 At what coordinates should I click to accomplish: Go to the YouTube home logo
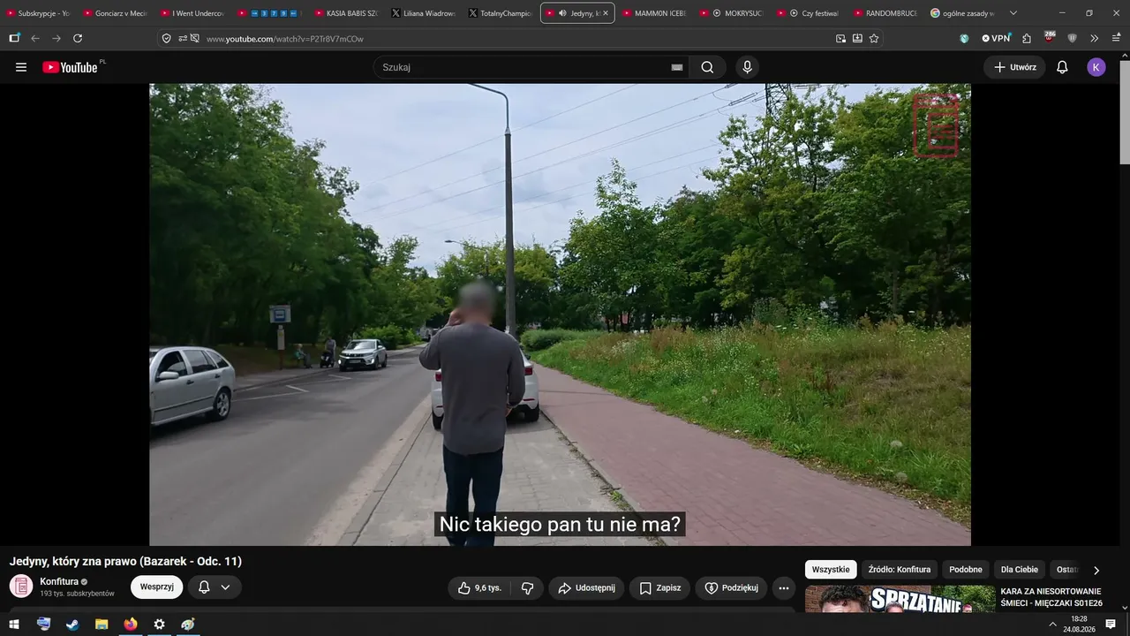pyautogui.click(x=70, y=67)
